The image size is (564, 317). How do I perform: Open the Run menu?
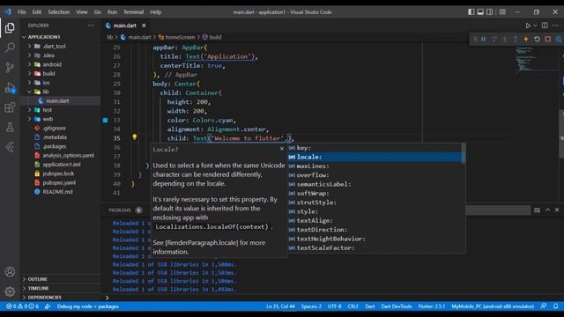112,11
